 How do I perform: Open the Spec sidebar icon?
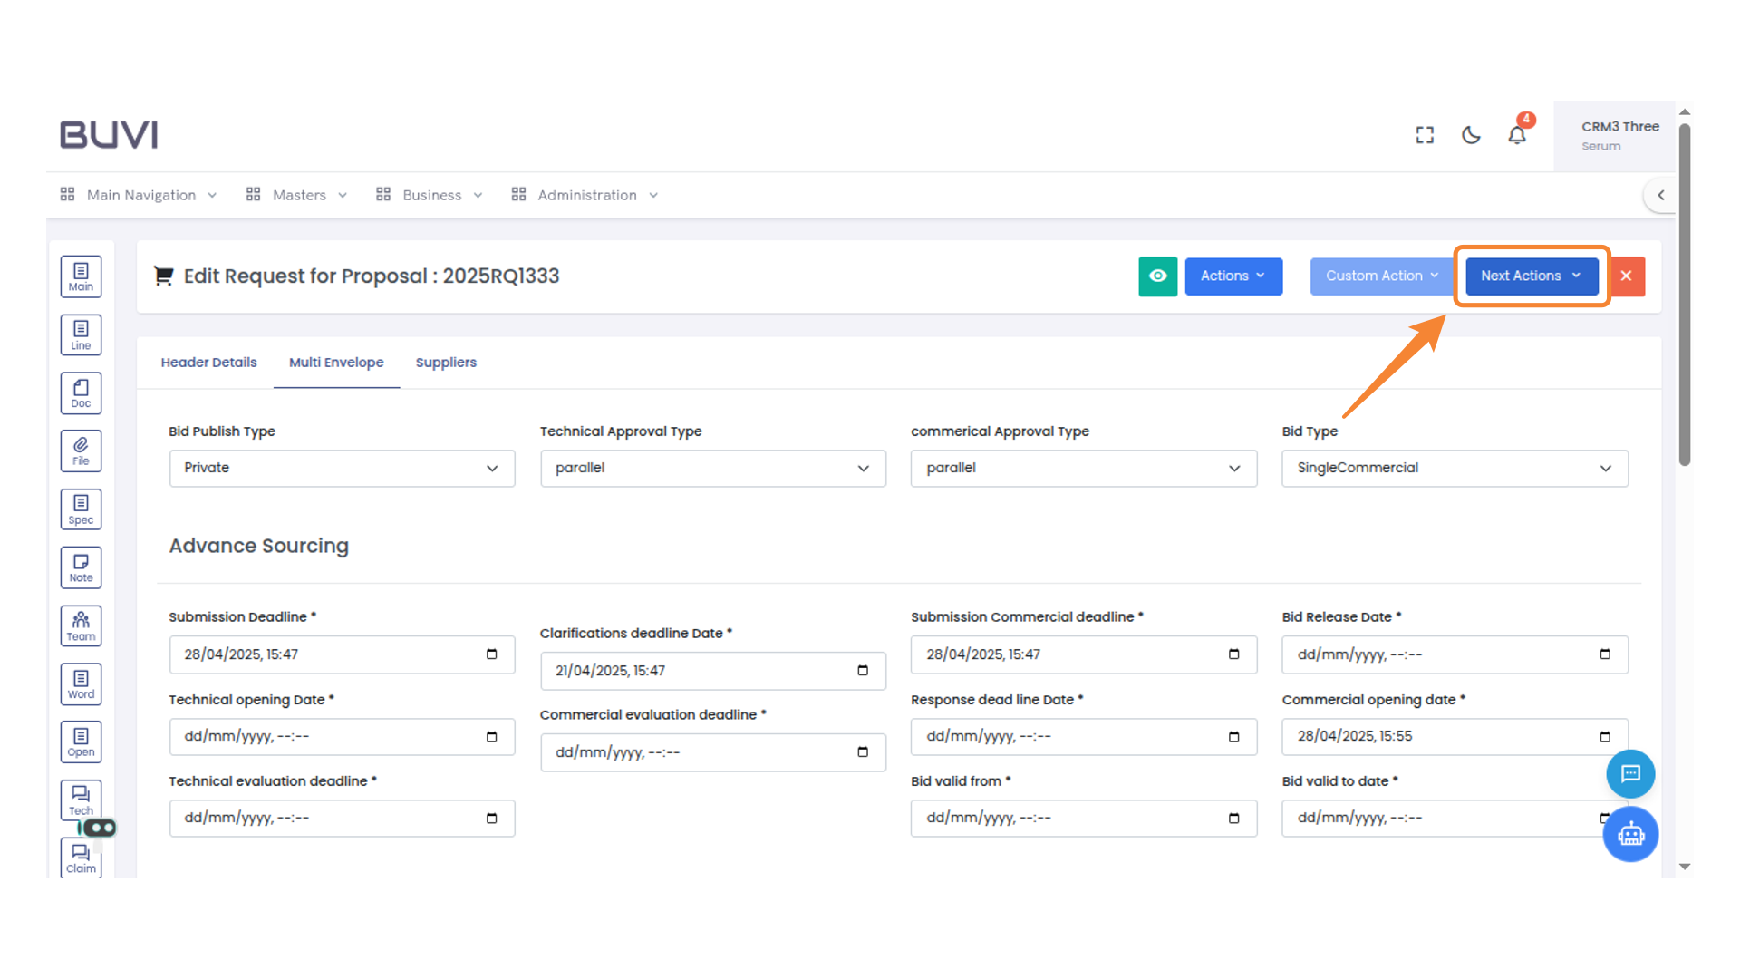coord(81,509)
